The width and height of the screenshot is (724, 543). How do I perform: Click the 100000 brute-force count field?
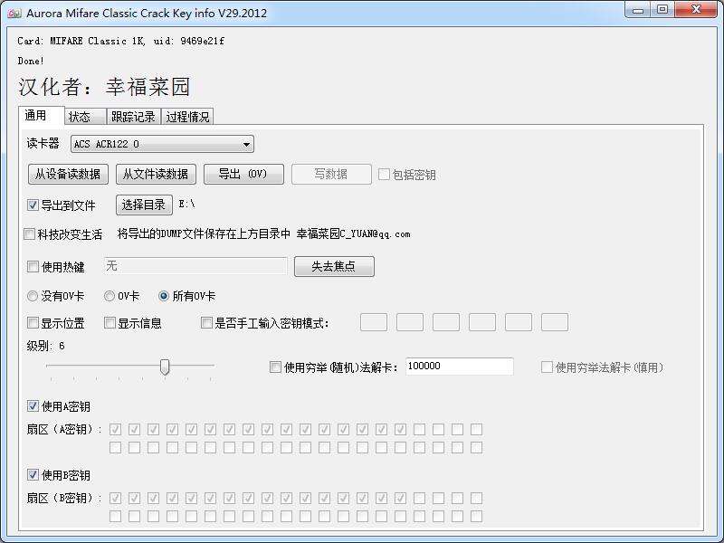click(x=458, y=367)
